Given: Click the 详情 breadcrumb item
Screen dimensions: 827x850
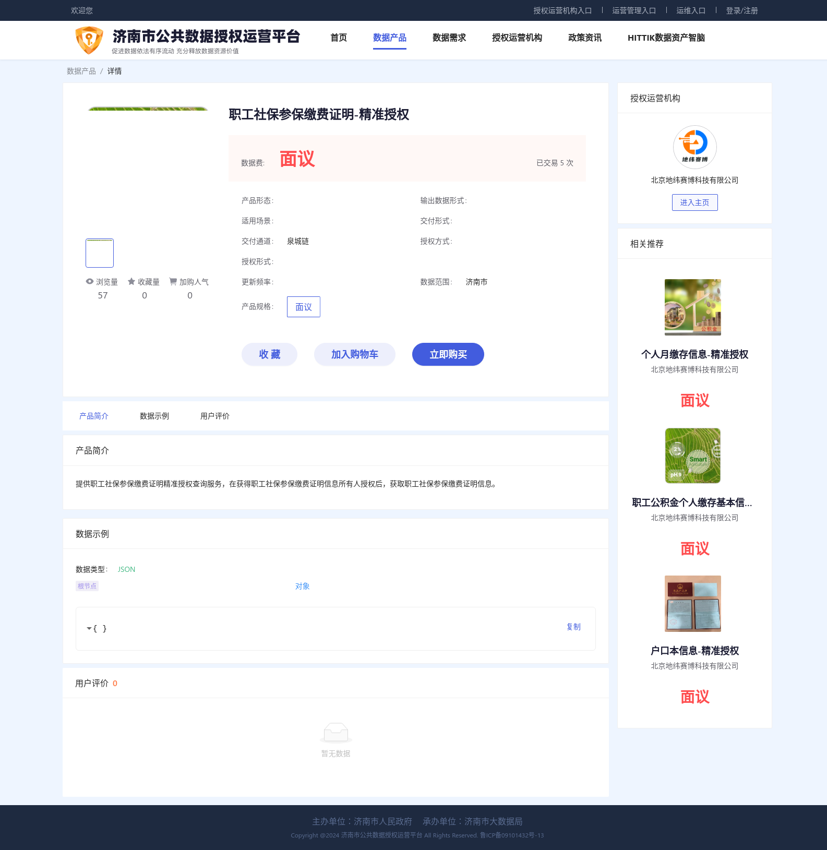Looking at the screenshot, I should tap(115, 71).
